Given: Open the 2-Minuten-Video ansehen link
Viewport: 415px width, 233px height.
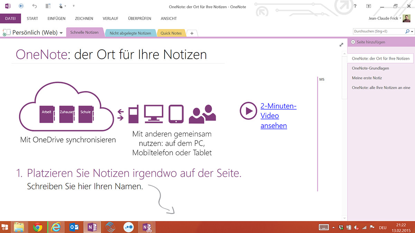Looking at the screenshot, I should tap(278, 116).
